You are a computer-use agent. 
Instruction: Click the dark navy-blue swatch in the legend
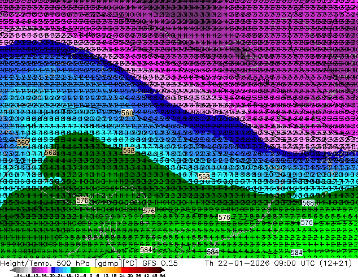53,270
